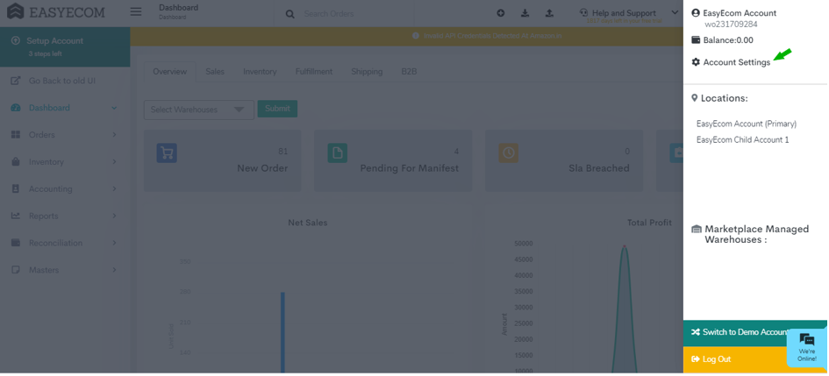Open the account dropdown chevron in header
829x376 pixels.
(x=675, y=12)
